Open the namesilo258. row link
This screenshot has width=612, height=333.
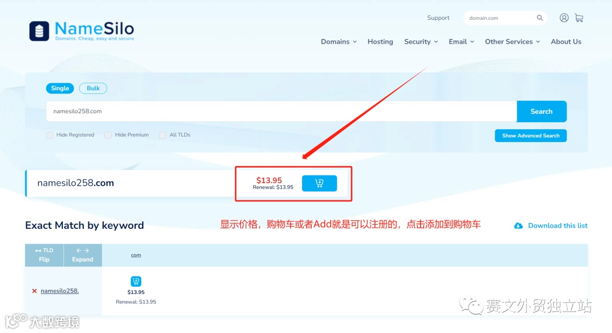[59, 291]
